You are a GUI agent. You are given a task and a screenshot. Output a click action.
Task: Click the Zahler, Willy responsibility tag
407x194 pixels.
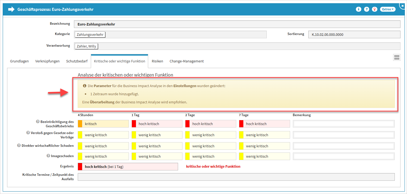pyautogui.click(x=86, y=46)
